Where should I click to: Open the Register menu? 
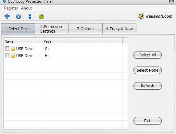11,8
